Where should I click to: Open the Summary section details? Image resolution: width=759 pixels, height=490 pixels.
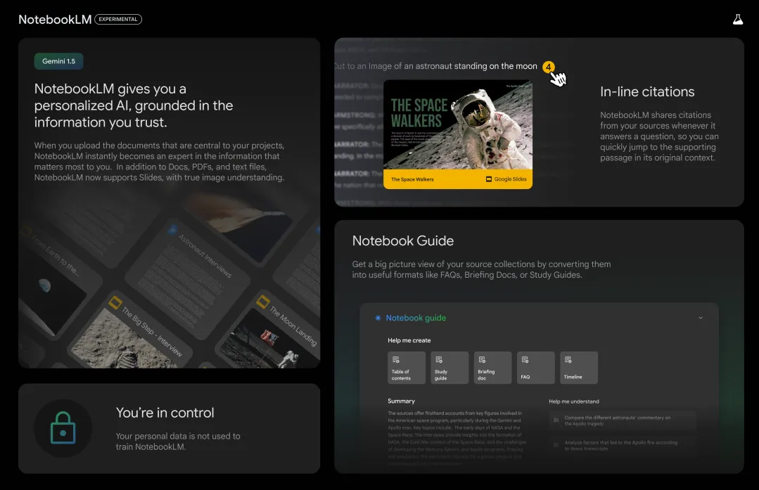click(x=400, y=401)
